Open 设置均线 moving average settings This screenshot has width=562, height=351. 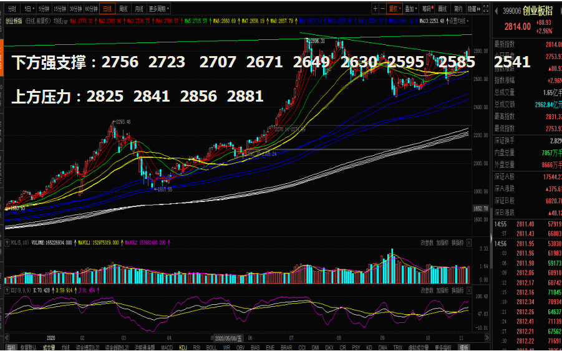(458, 21)
